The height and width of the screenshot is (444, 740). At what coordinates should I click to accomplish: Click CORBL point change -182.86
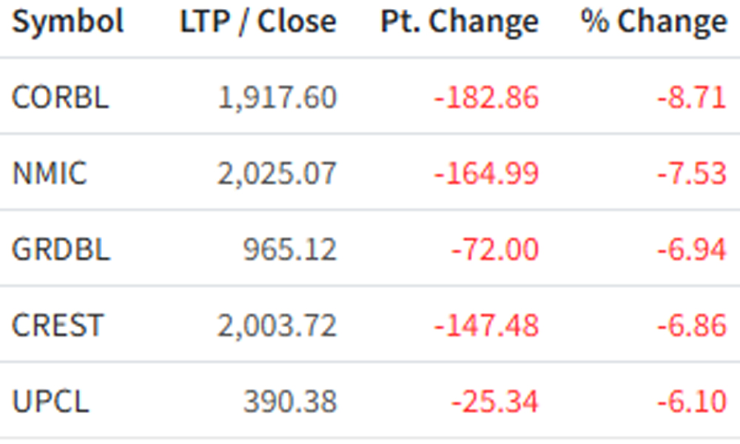pyautogui.click(x=486, y=97)
